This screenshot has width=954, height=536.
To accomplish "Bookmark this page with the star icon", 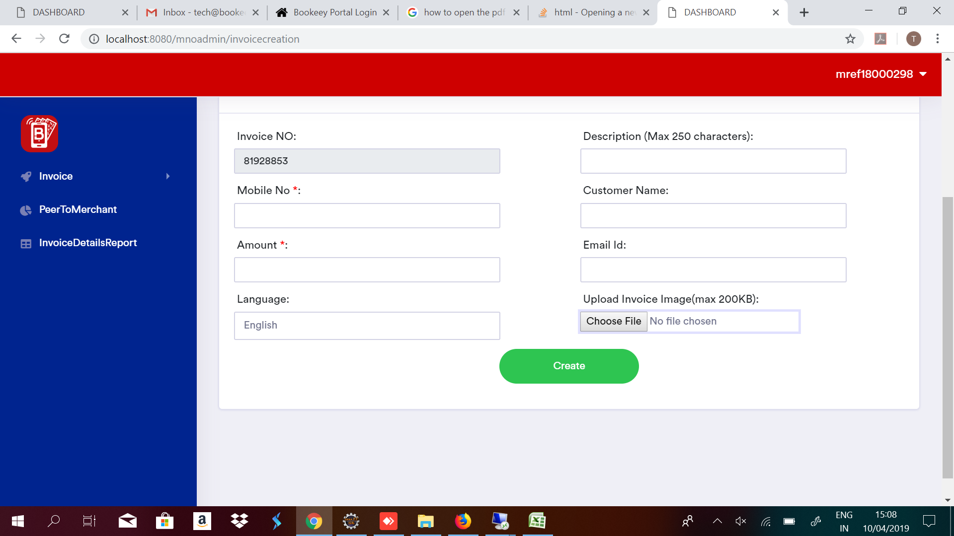I will point(850,39).
